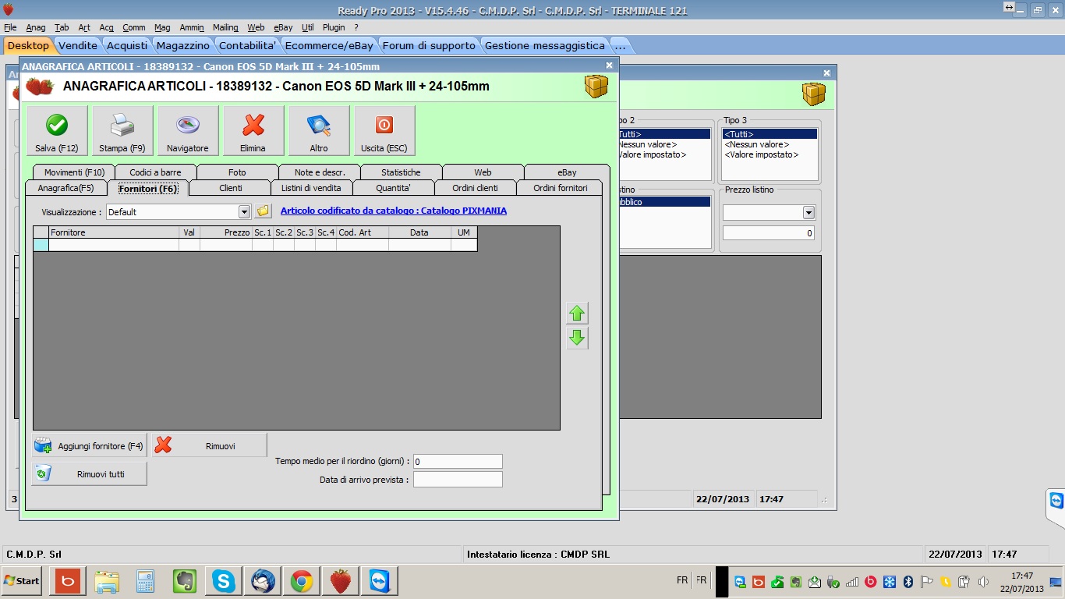Switch to the Foto tab
Image resolution: width=1065 pixels, height=599 pixels.
pyautogui.click(x=237, y=172)
